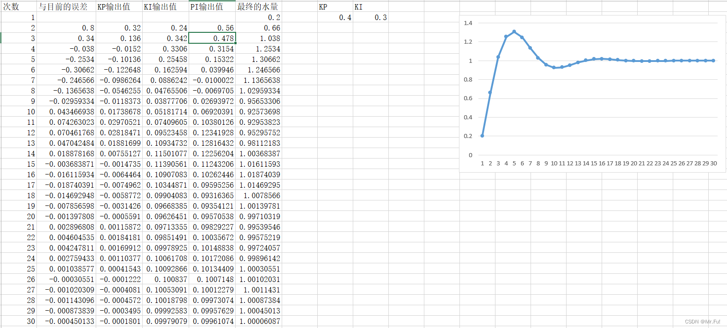Select the cell with value -0.122648
727x328 pixels.
(119, 70)
